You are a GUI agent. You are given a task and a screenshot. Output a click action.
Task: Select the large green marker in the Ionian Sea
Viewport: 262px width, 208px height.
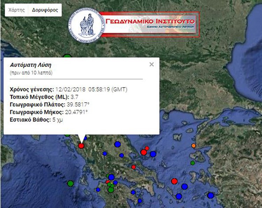(x=71, y=183)
